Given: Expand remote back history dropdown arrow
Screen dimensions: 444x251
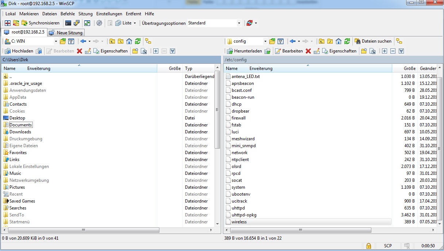Looking at the screenshot, I should pyautogui.click(x=298, y=41).
